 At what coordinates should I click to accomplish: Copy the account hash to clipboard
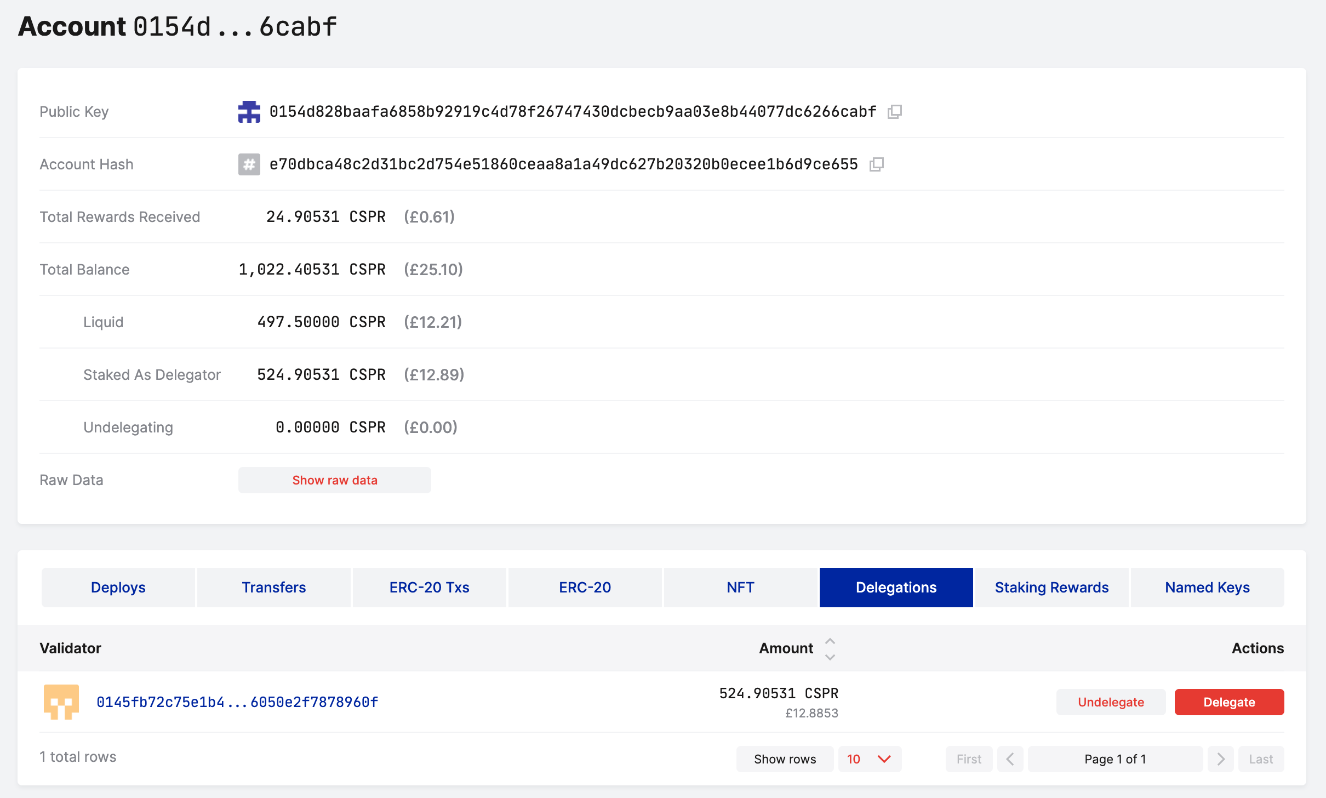(x=876, y=164)
